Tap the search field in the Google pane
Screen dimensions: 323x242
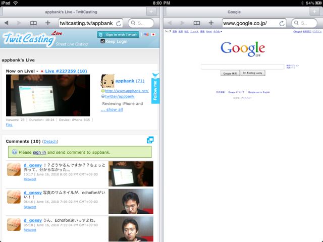pyautogui.click(x=304, y=23)
